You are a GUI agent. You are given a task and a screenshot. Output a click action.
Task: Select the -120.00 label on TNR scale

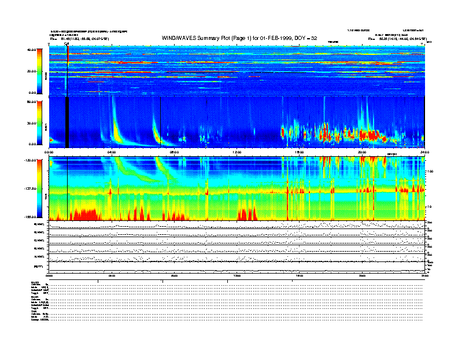[30, 160]
